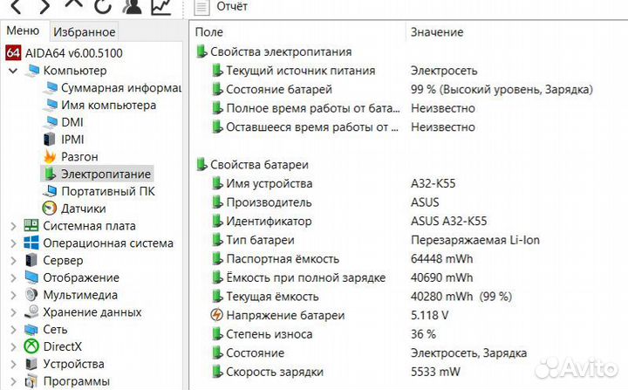The image size is (628, 390).
Task: Collapse the Компьютер tree node
Action: [13, 71]
